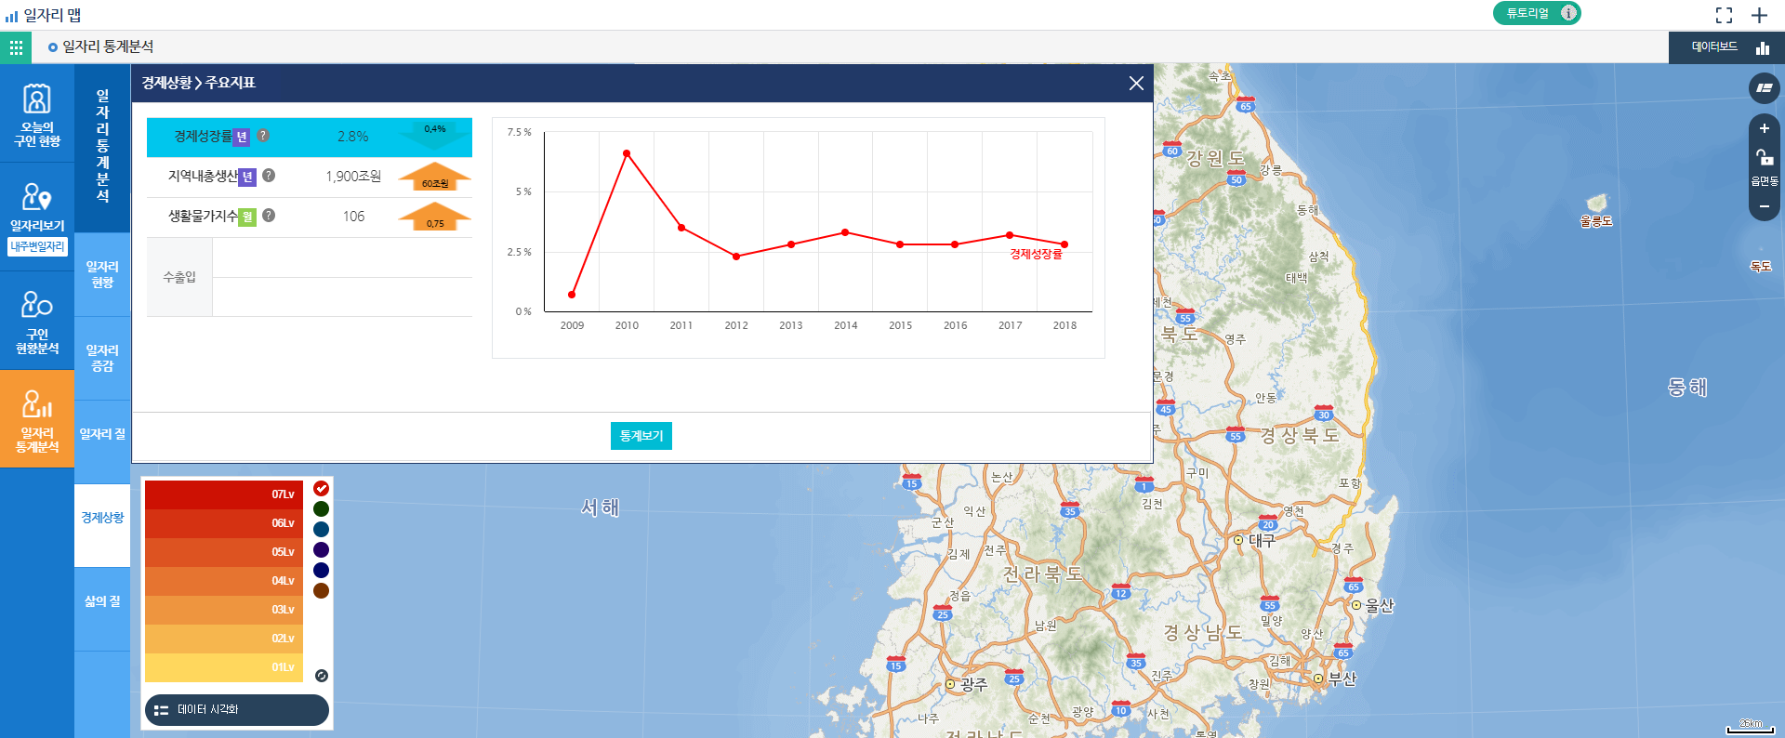Choose the purple legend color scheme
The image size is (1785, 738).
pyautogui.click(x=322, y=549)
